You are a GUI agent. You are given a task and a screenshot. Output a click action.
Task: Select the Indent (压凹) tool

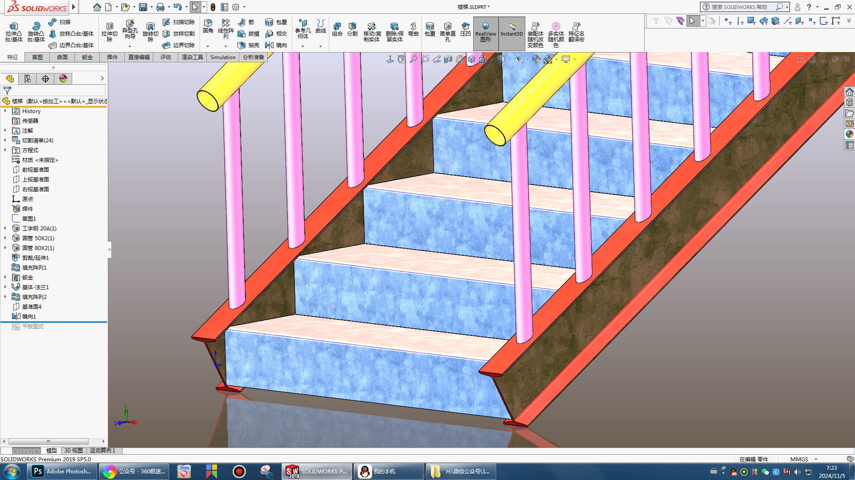pyautogui.click(x=466, y=29)
